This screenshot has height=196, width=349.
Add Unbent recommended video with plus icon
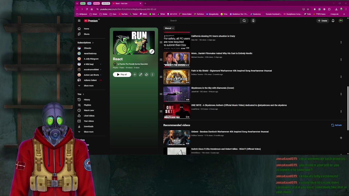(341, 138)
